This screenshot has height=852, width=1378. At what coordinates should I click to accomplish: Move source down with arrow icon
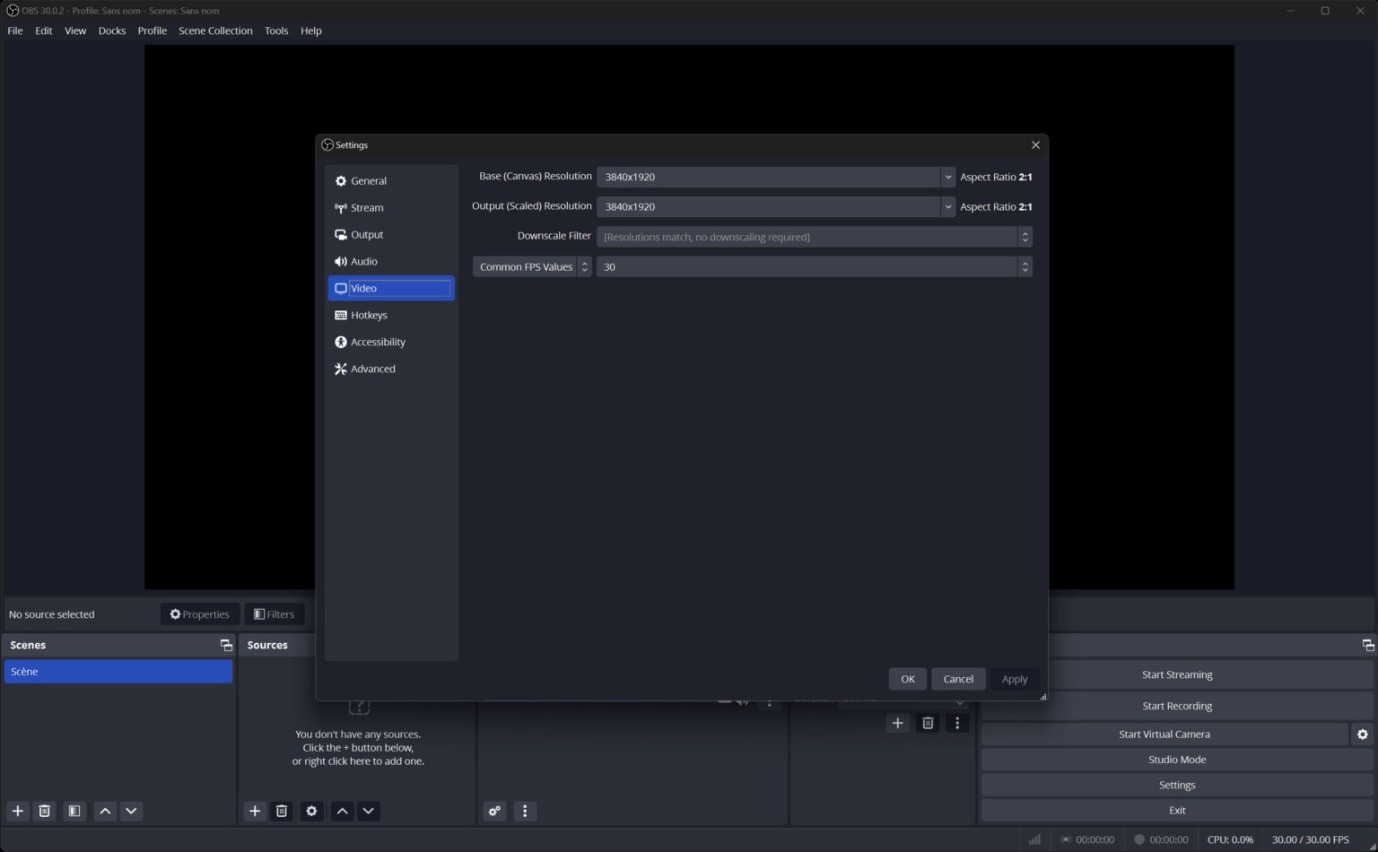pyautogui.click(x=369, y=811)
